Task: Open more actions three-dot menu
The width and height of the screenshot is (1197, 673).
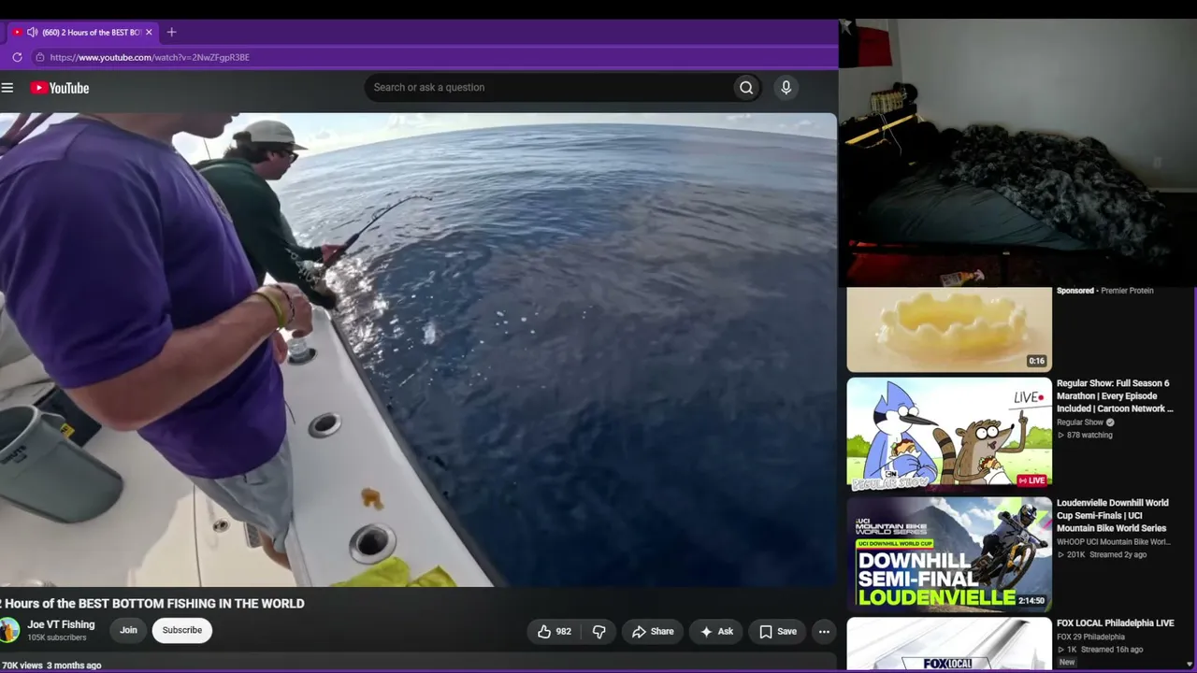Action: tap(824, 632)
